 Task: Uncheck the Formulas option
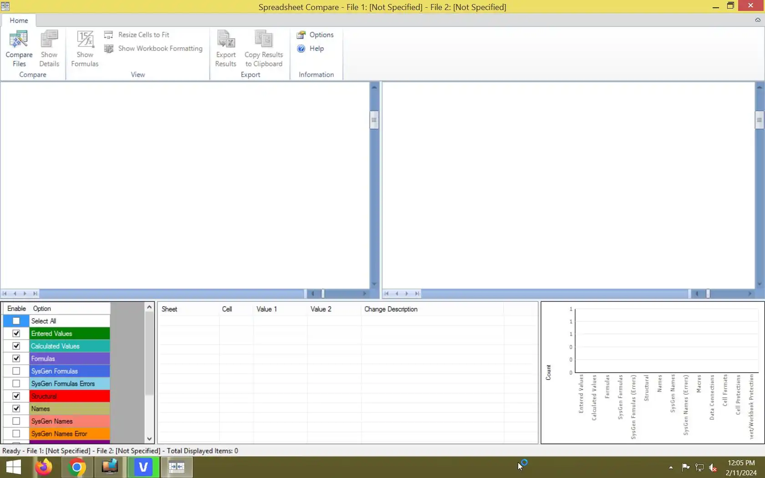(x=16, y=359)
